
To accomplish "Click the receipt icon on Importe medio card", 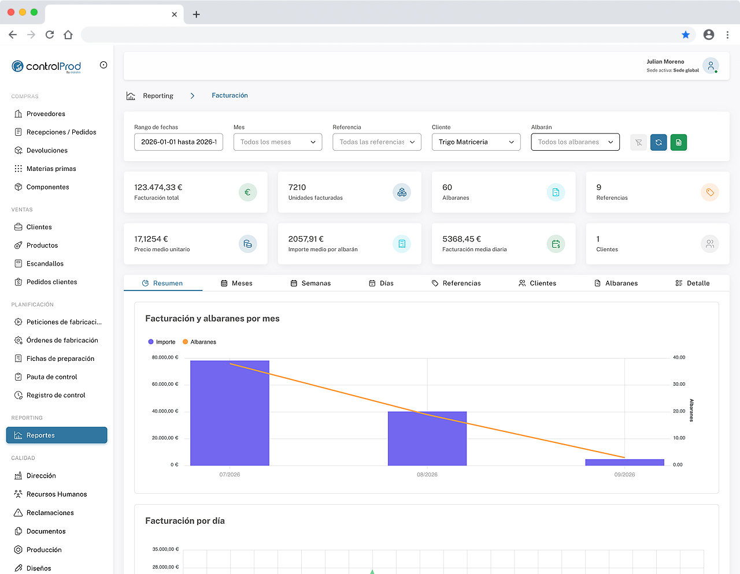I will (402, 244).
